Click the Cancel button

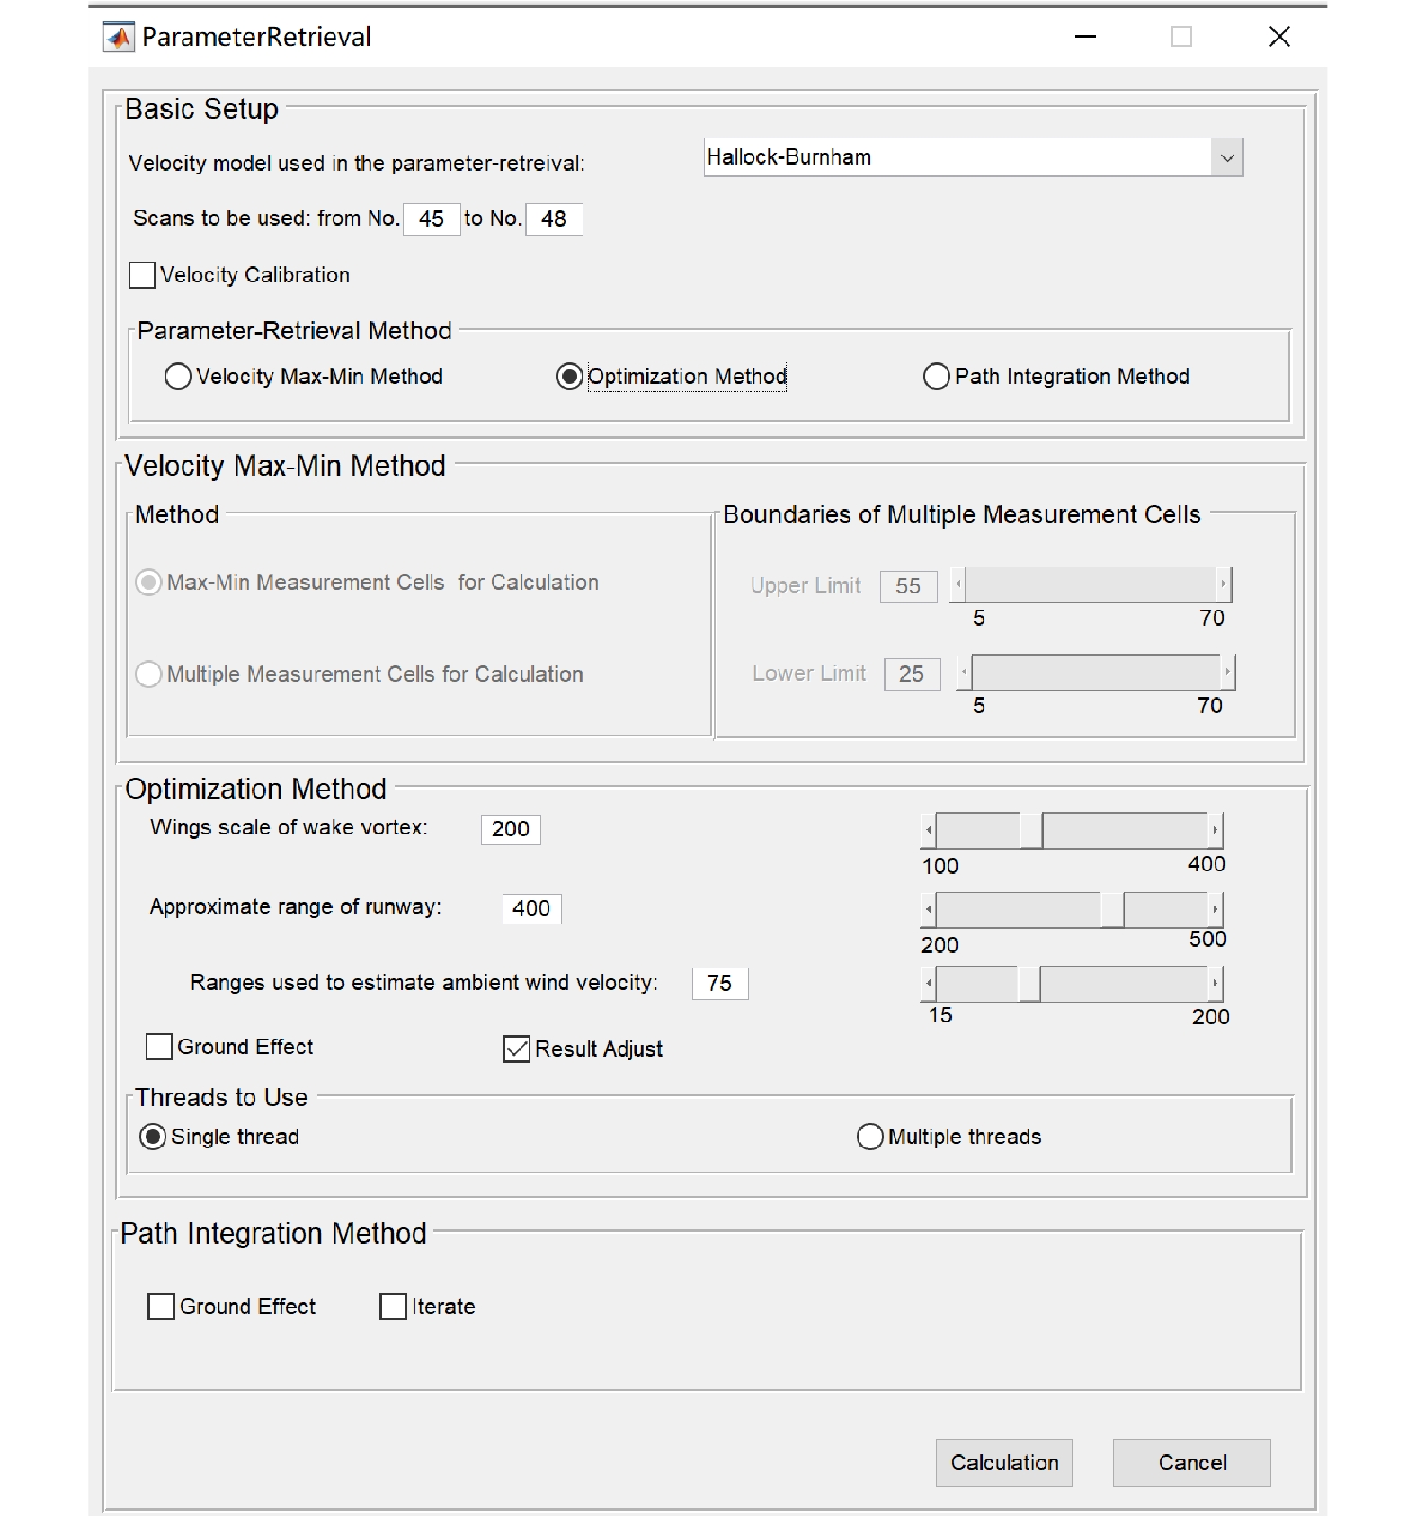pyautogui.click(x=1191, y=1463)
